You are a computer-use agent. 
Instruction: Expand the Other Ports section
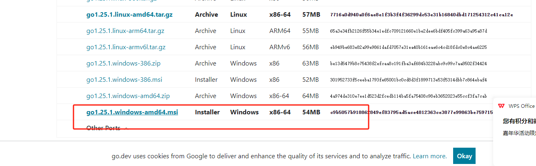pyautogui.click(x=107, y=128)
